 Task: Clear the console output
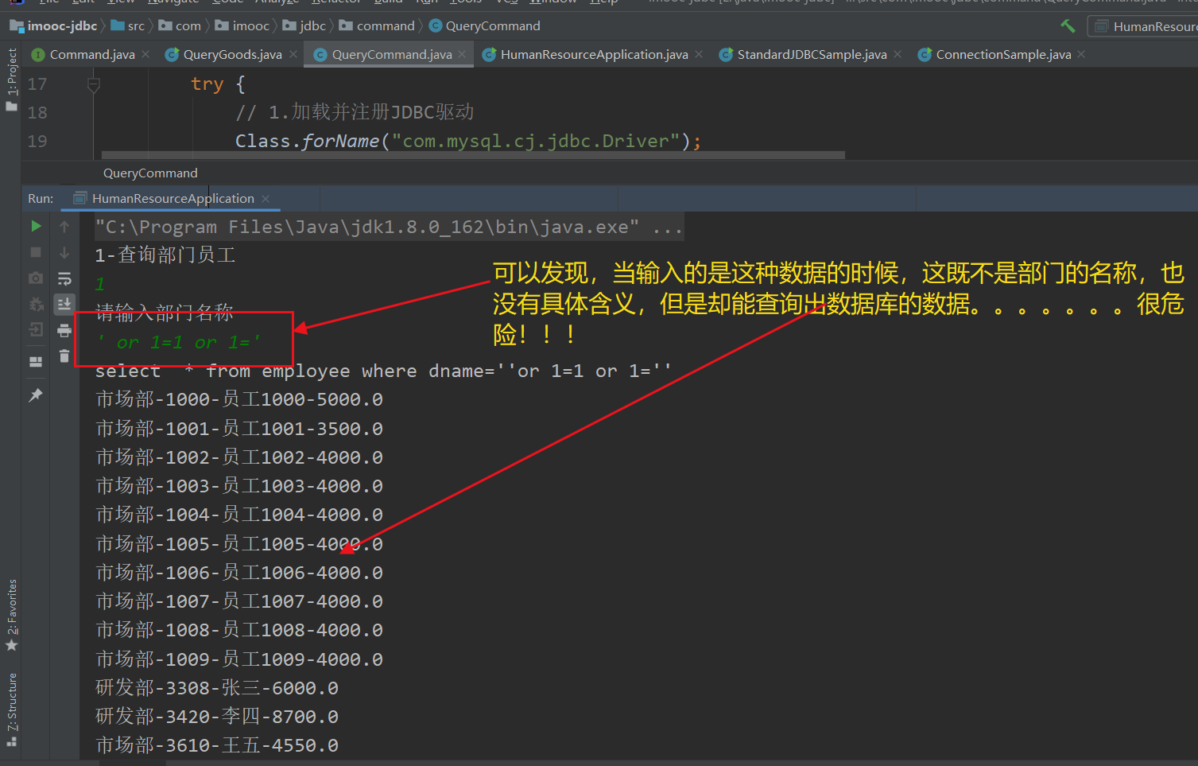coord(64,356)
